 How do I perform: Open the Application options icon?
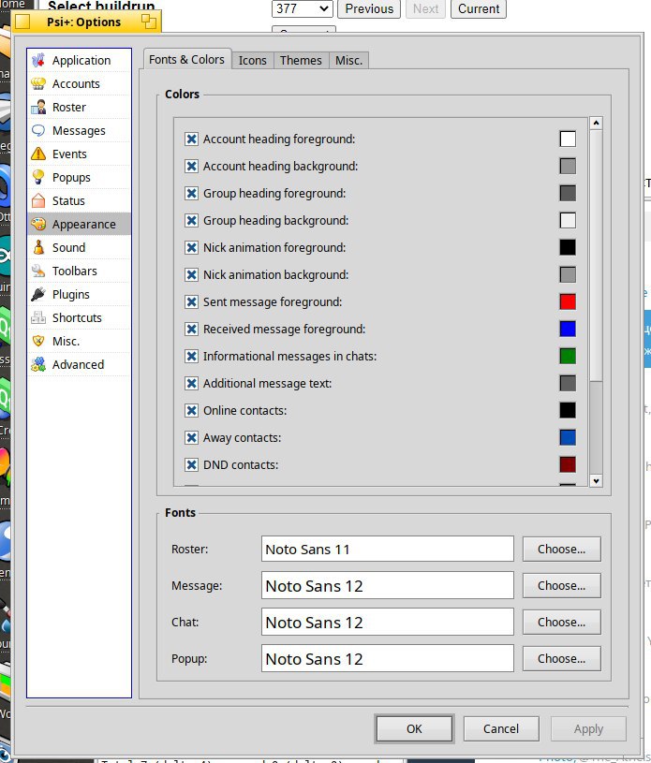coord(38,60)
